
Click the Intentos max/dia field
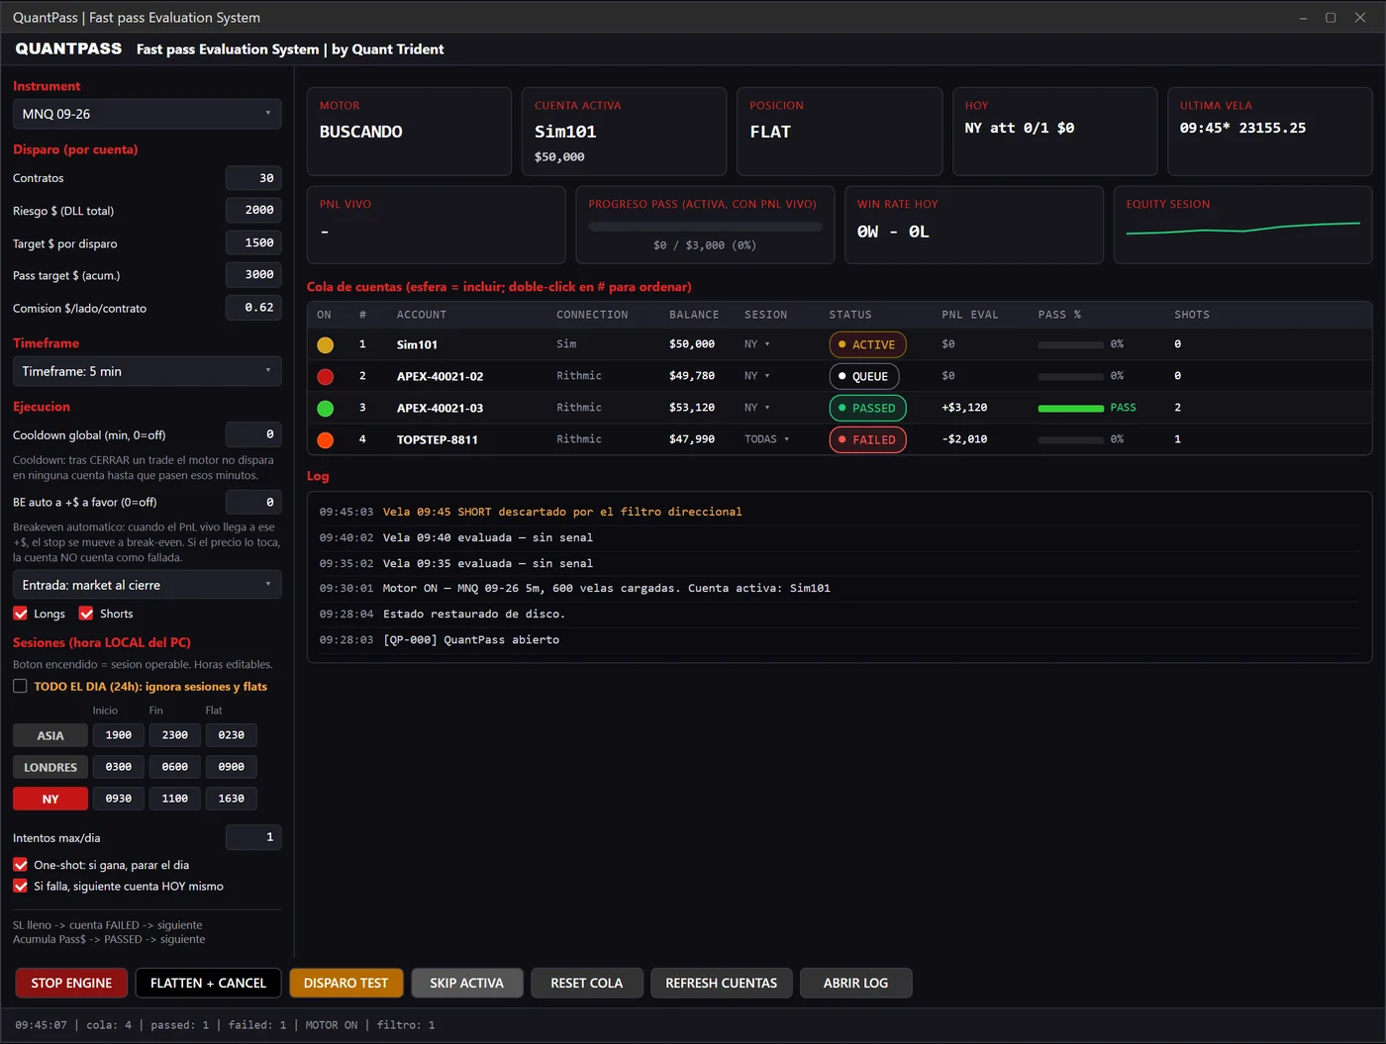tap(253, 837)
